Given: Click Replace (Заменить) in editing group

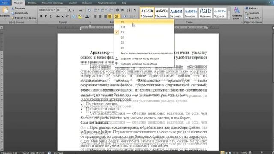Looking at the screenshot, I should pyautogui.click(x=252, y=13).
